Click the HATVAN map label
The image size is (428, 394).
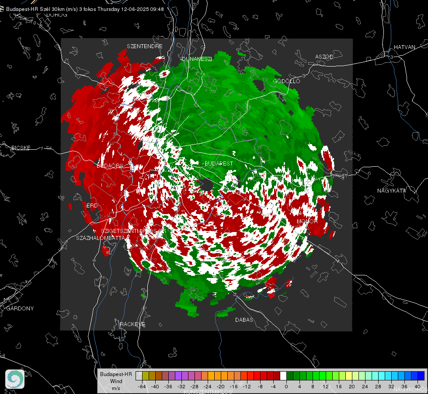coord(404,47)
